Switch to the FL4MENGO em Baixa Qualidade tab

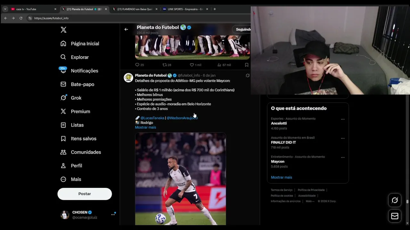(135, 9)
